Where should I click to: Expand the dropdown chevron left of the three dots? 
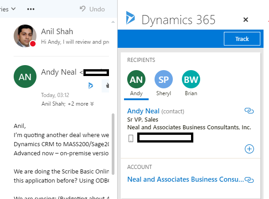coord(13,9)
